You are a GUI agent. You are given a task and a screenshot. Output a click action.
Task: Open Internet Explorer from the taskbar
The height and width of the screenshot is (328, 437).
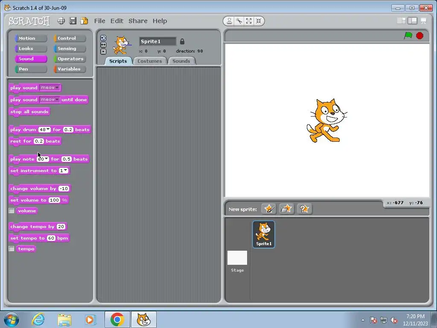click(38, 319)
